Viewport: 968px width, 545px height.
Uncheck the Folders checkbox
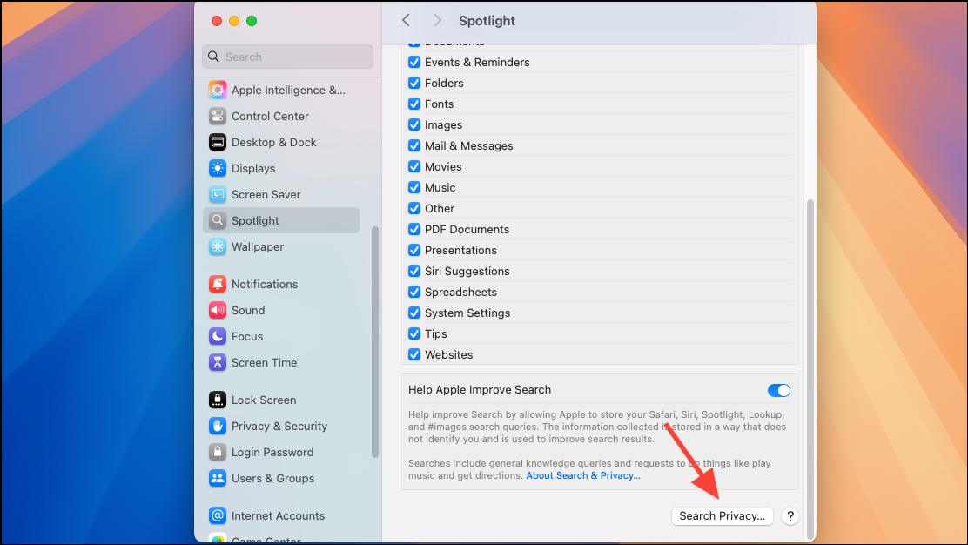coord(414,84)
